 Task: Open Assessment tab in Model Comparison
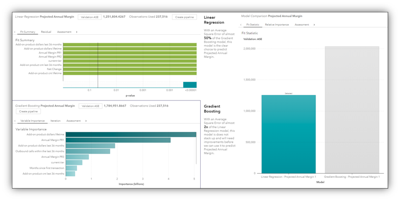click(x=302, y=25)
